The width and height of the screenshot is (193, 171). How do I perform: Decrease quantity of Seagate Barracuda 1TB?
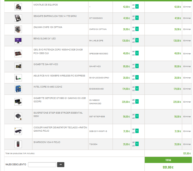point(133,19)
